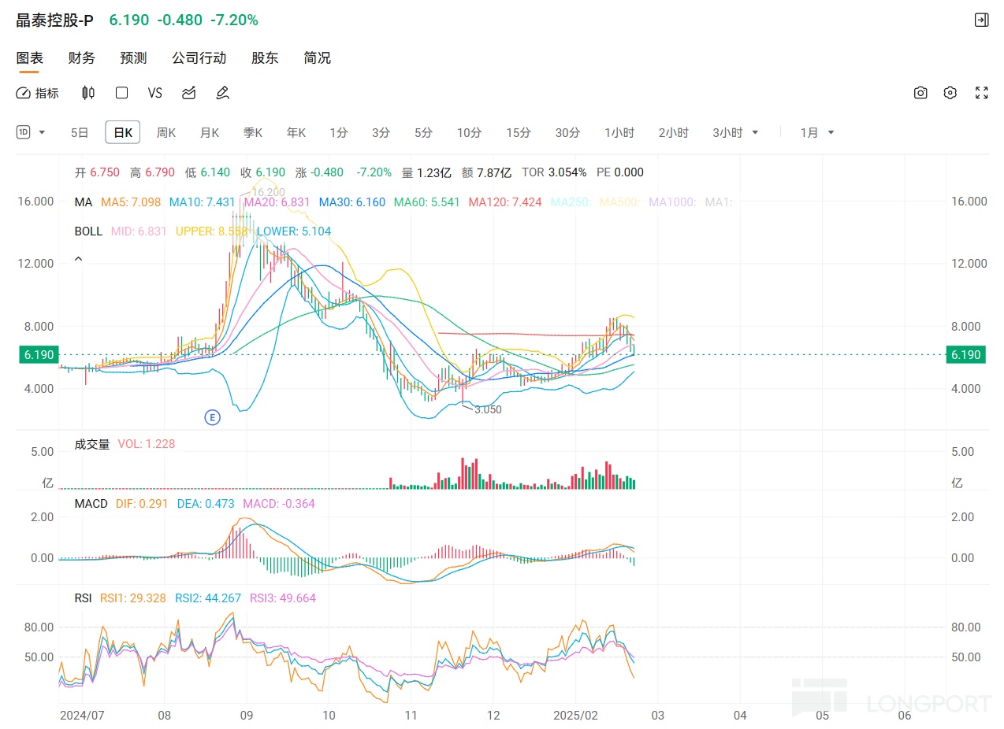The height and width of the screenshot is (729, 1004).
Task: Click the square frame icon beside VS
Action: click(x=121, y=93)
